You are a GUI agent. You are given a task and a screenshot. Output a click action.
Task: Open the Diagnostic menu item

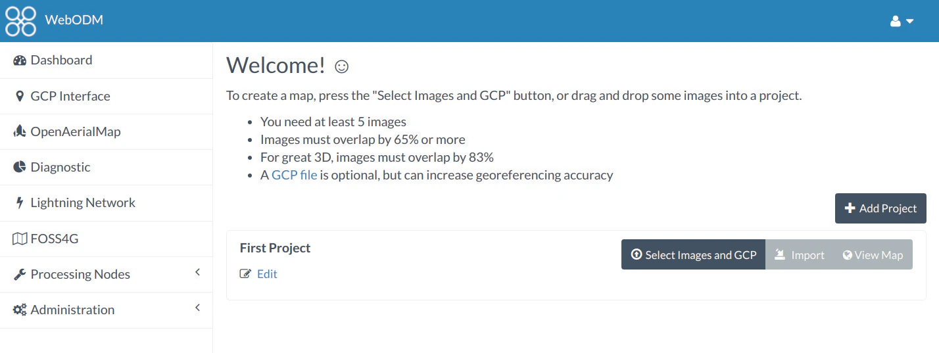coord(60,167)
